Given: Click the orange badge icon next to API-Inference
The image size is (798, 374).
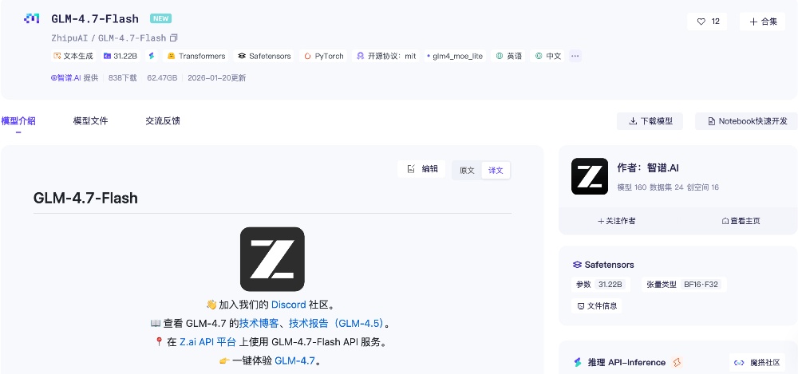Looking at the screenshot, I should tap(677, 362).
